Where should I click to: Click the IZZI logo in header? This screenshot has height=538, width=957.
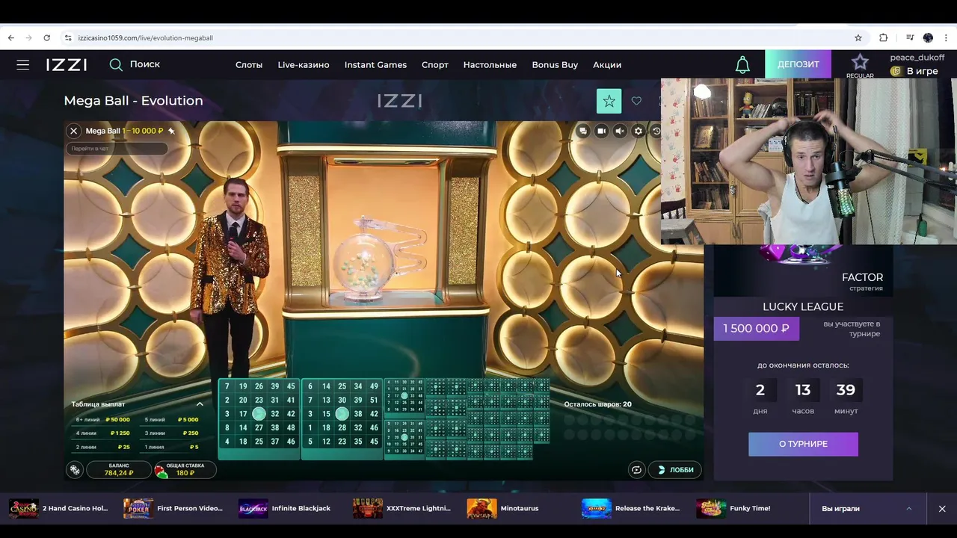67,65
